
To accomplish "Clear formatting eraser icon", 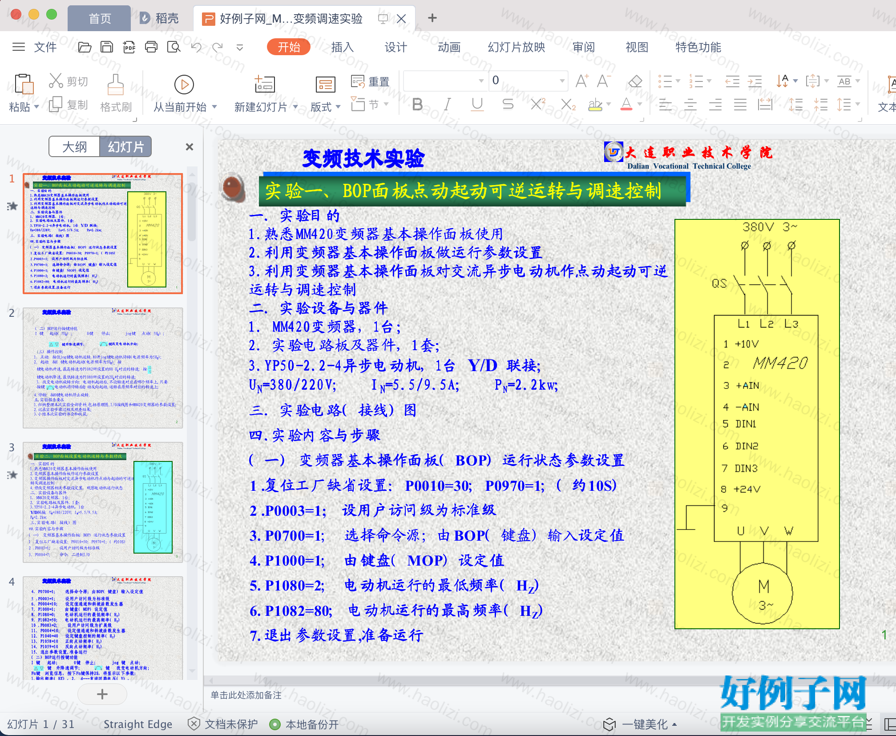I will coord(635,81).
